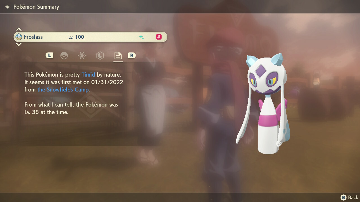Select the notes page tab

coord(118,56)
